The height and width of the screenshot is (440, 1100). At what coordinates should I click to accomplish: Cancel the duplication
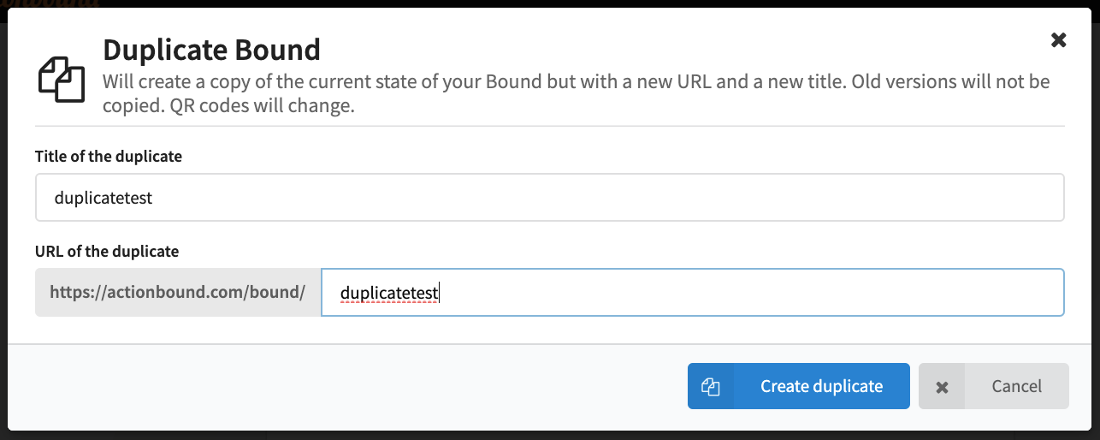[993, 386]
